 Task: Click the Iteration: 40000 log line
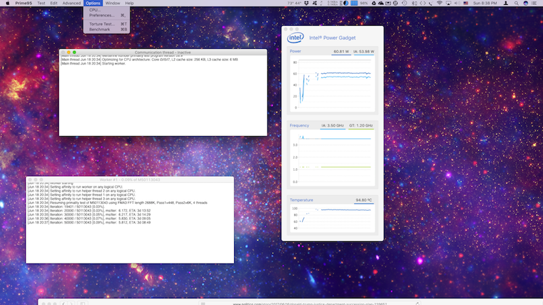tap(89, 218)
